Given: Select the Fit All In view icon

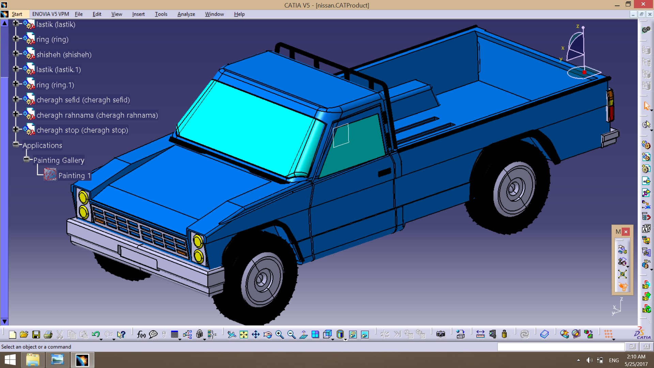Looking at the screenshot, I should pos(244,335).
